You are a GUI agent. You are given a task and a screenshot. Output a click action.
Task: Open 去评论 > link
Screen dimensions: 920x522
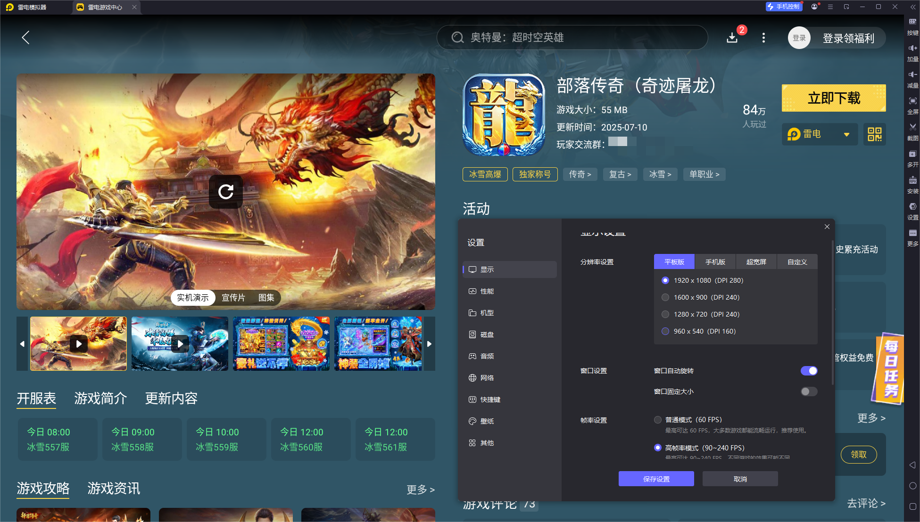[x=866, y=503]
